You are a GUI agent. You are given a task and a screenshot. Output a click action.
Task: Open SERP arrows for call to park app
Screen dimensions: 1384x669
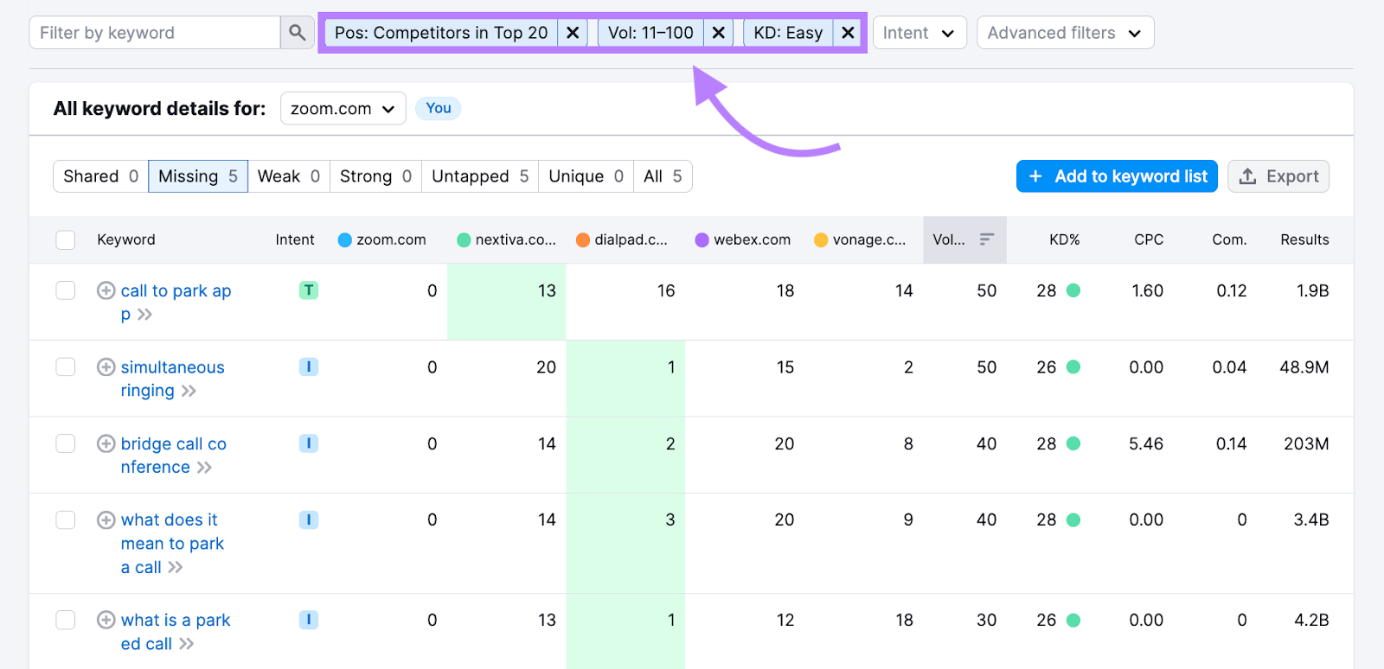coord(144,315)
